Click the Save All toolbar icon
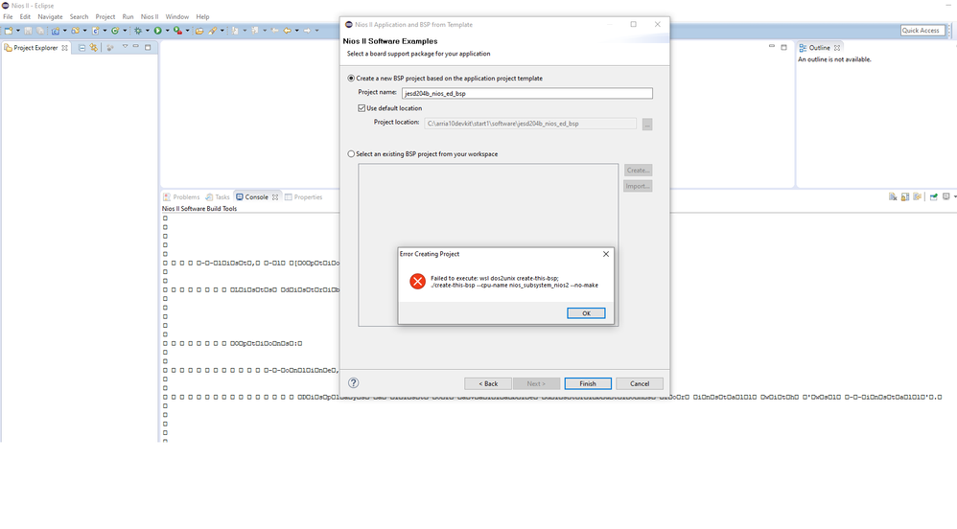Image resolution: width=957 pixels, height=529 pixels. (x=39, y=31)
